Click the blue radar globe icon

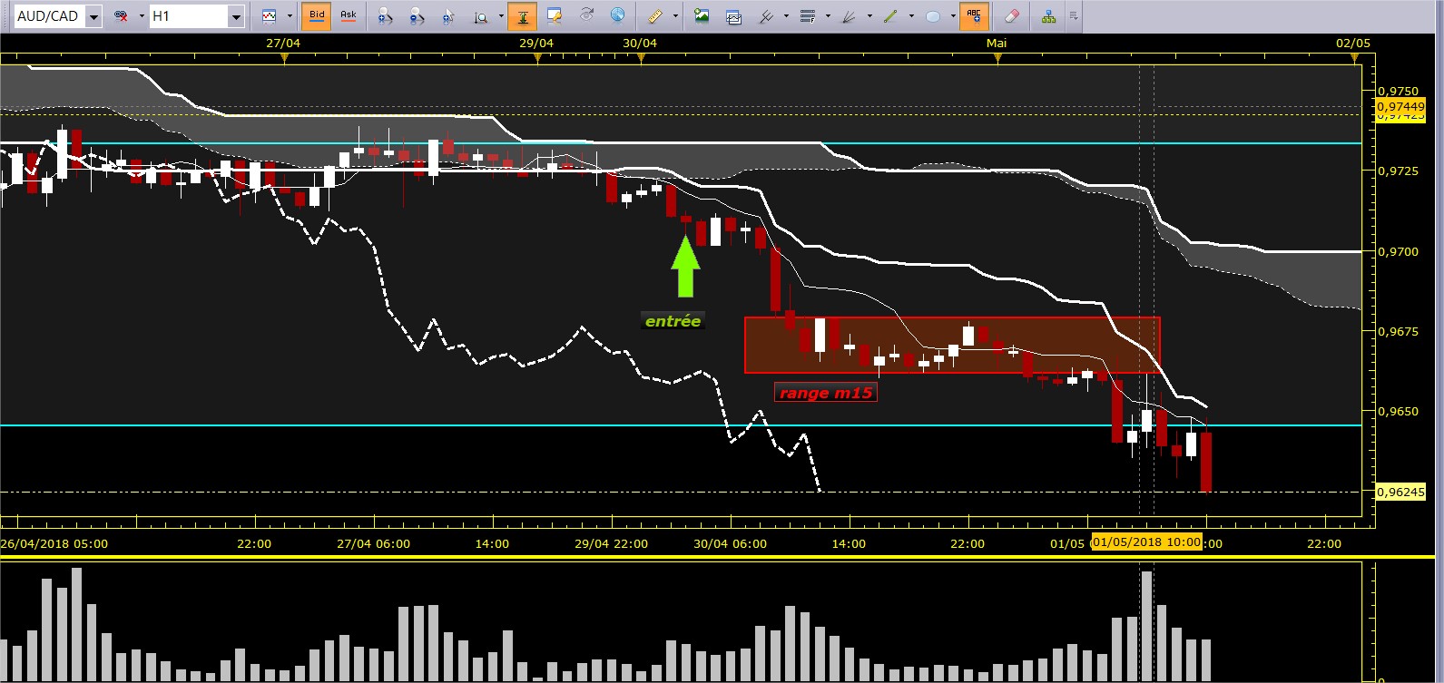click(x=617, y=15)
